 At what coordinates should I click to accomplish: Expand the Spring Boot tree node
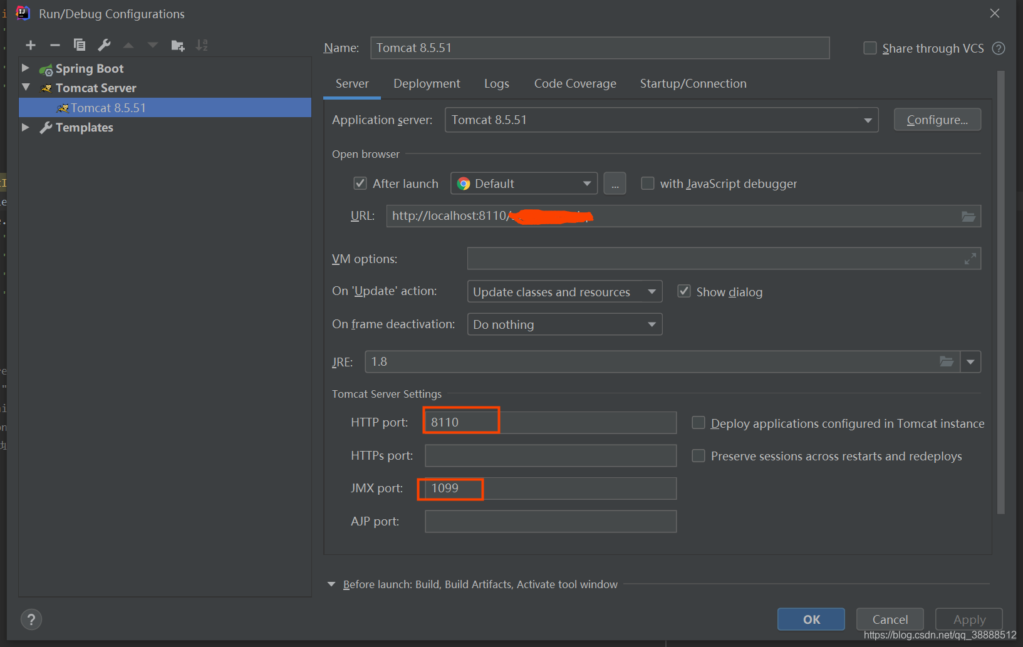tap(26, 68)
